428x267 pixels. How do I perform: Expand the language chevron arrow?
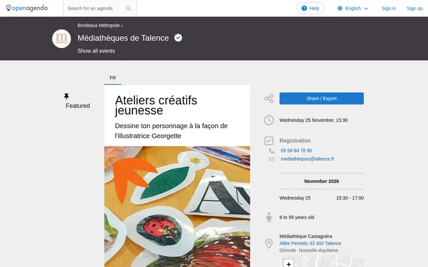pos(366,9)
